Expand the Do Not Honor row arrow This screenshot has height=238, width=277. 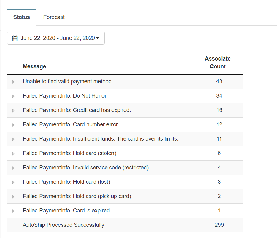13,96
